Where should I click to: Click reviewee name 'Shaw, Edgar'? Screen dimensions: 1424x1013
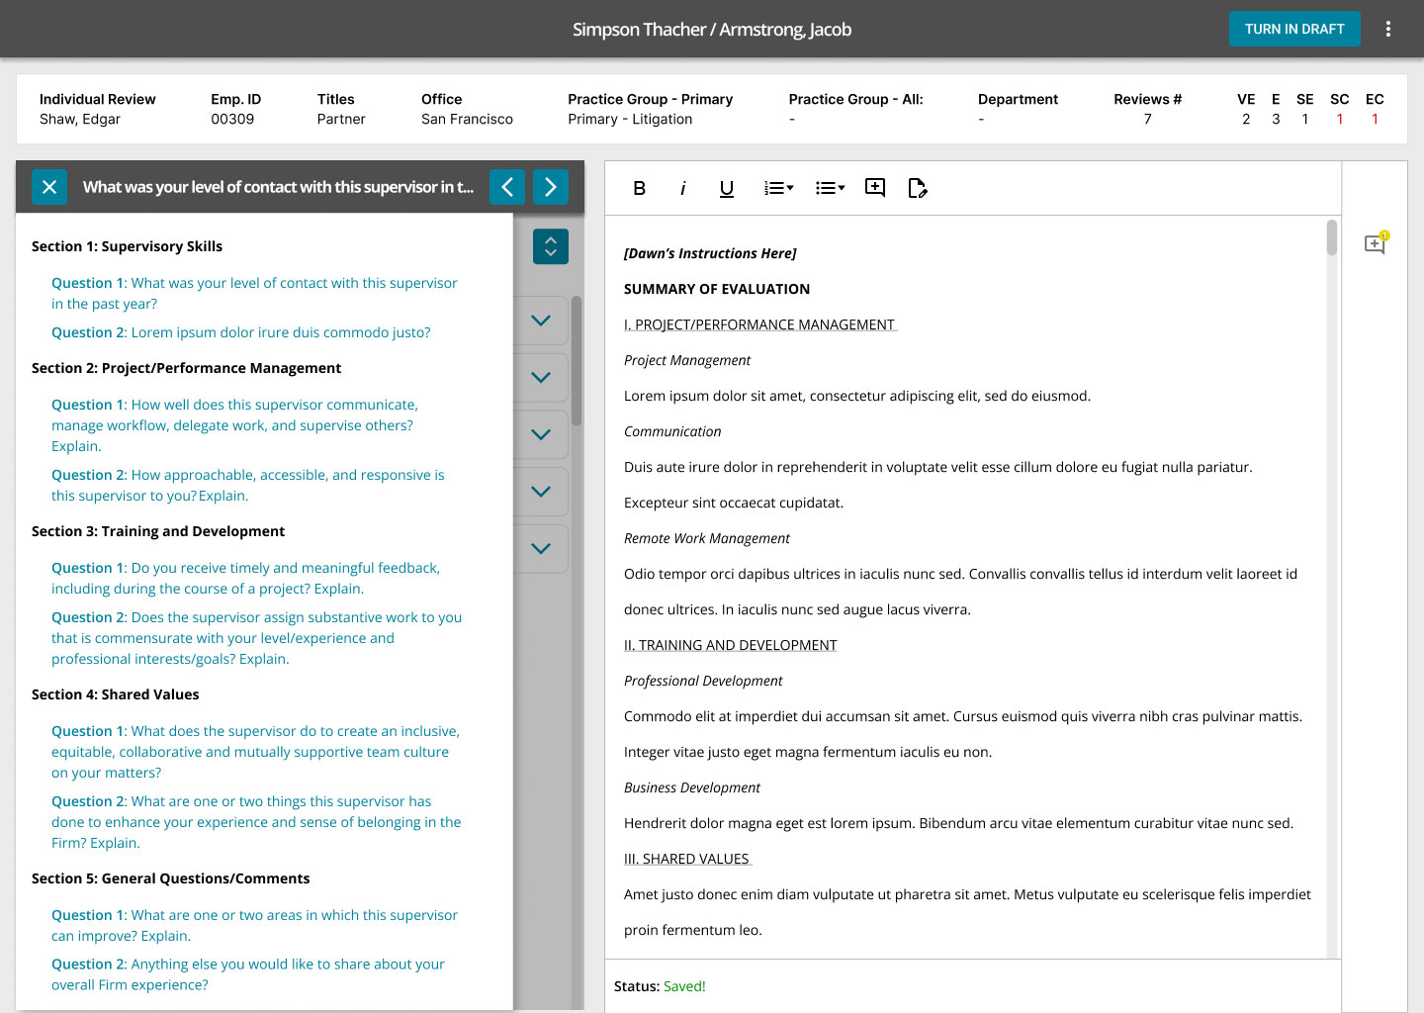80,119
